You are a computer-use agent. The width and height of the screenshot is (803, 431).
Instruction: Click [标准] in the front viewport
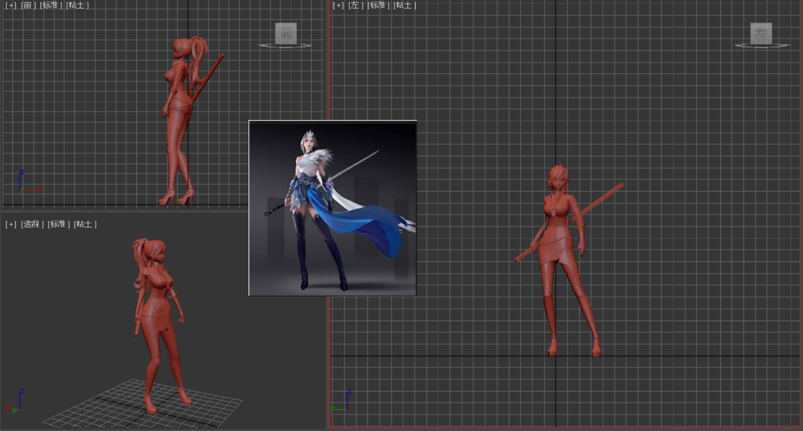click(x=51, y=5)
